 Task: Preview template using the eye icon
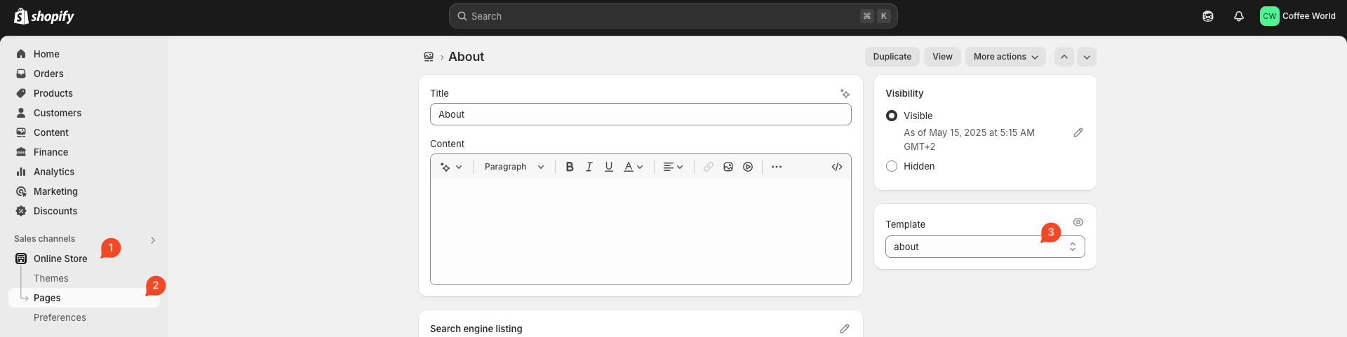pos(1078,222)
